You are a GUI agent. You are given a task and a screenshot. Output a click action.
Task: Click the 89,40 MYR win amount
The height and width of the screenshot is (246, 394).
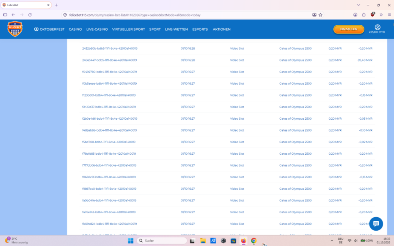pyautogui.click(x=365, y=60)
